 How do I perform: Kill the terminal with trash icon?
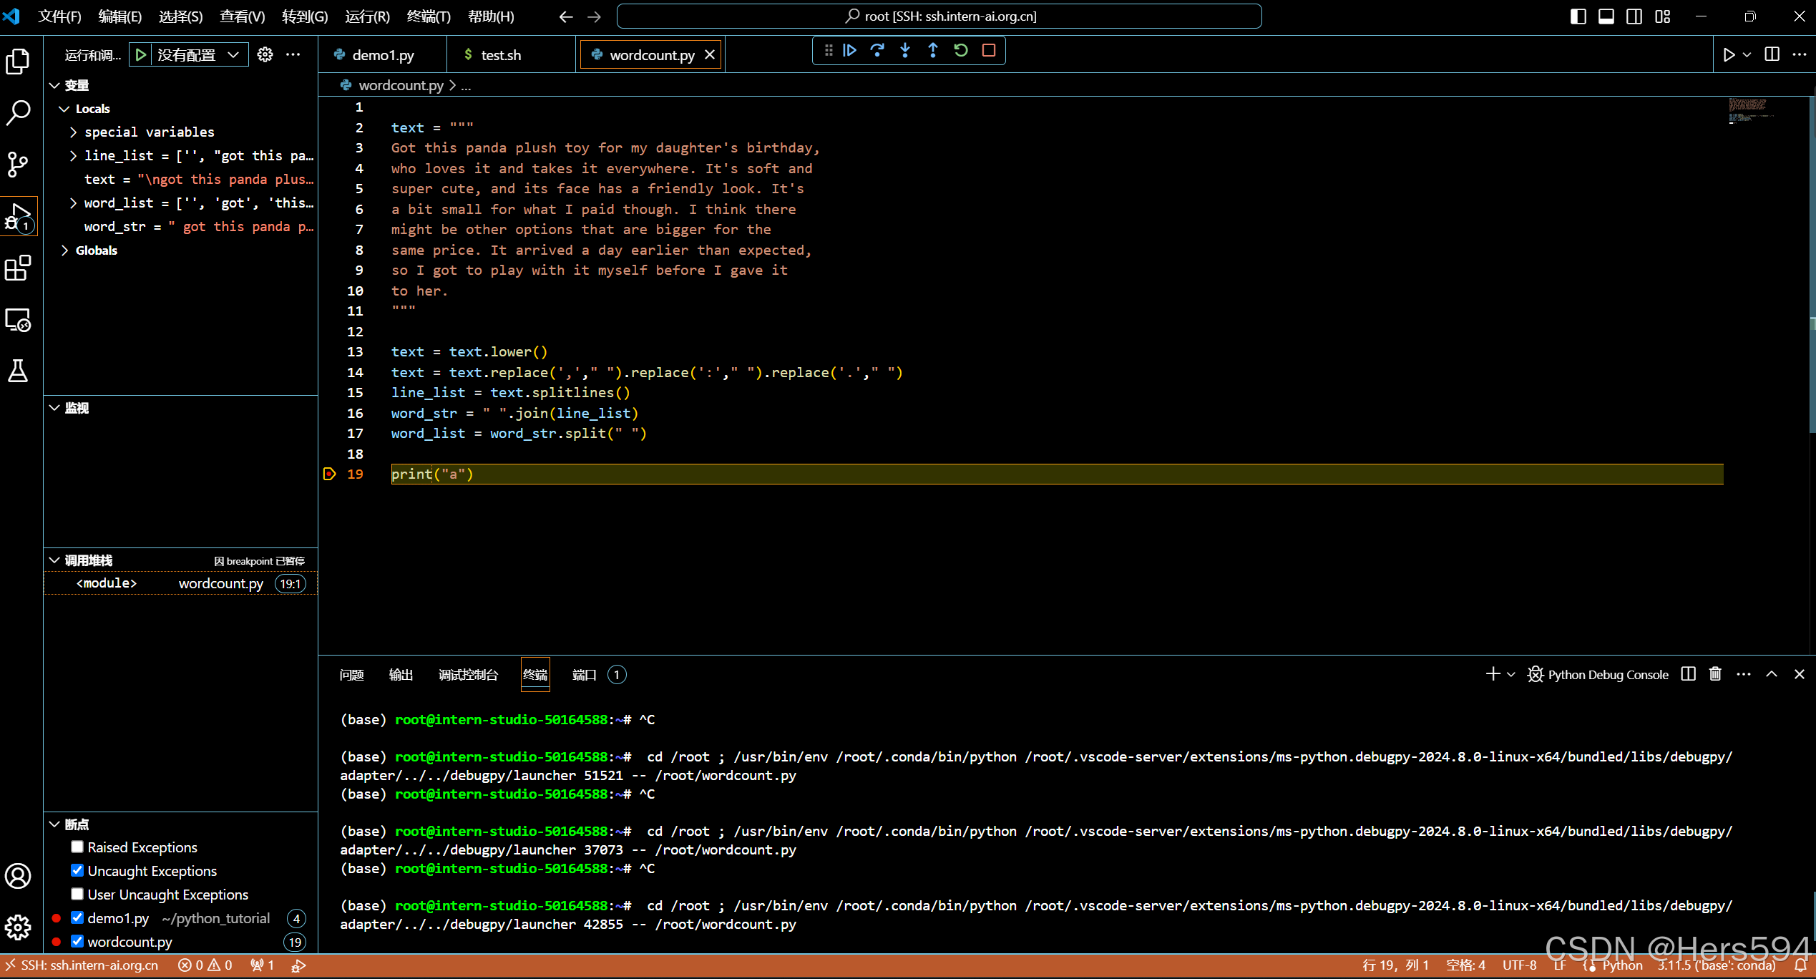pyautogui.click(x=1715, y=673)
